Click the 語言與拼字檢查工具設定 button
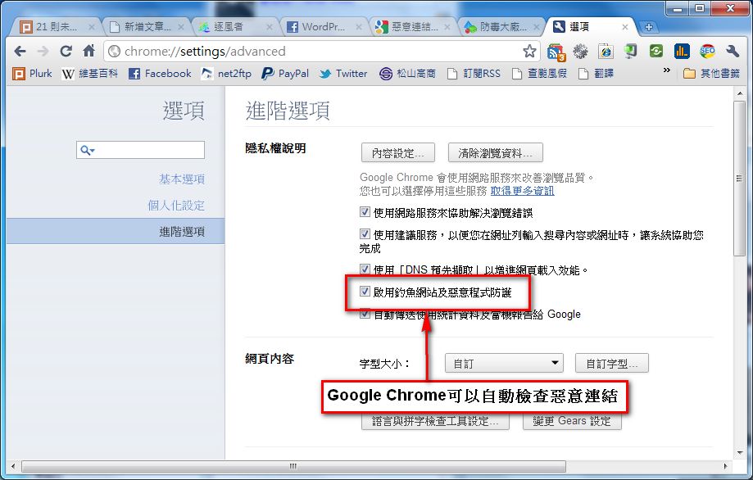 (x=435, y=421)
